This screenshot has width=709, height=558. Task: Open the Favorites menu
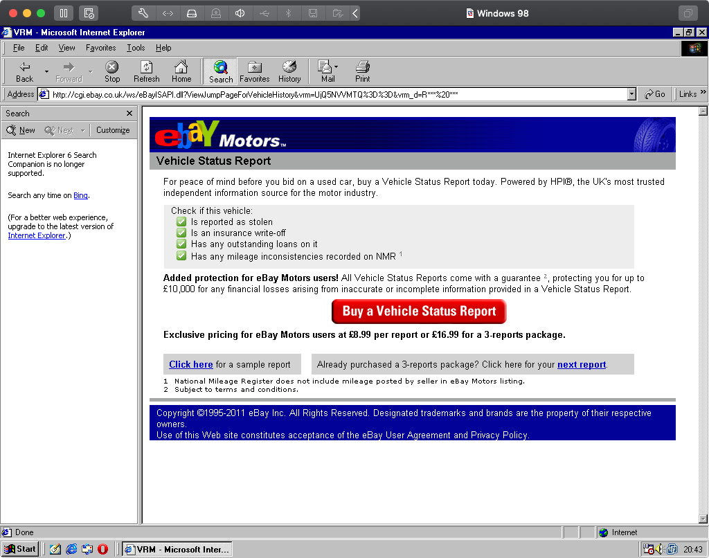[101, 48]
